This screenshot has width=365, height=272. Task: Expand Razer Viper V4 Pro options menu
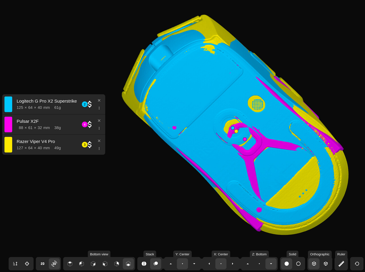(x=99, y=148)
